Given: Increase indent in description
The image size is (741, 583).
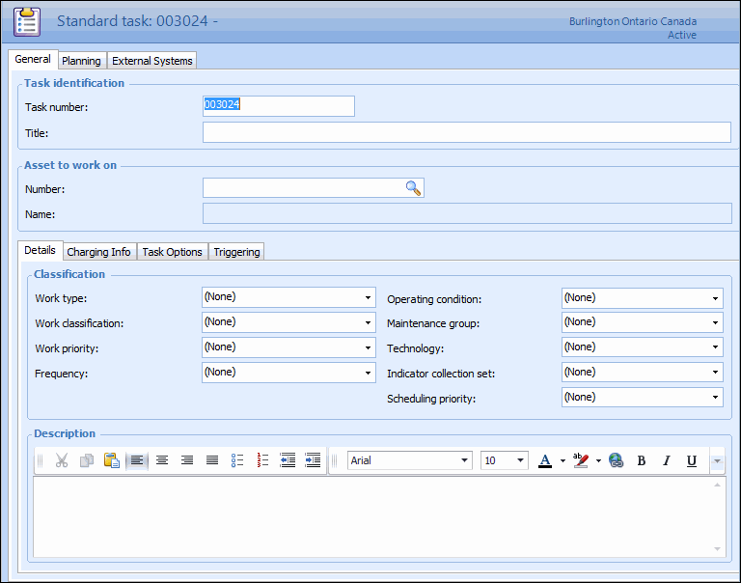Looking at the screenshot, I should coord(313,460).
